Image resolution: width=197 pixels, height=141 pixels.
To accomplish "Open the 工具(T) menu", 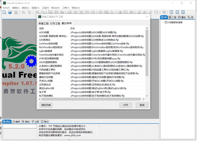I will 66,8.
